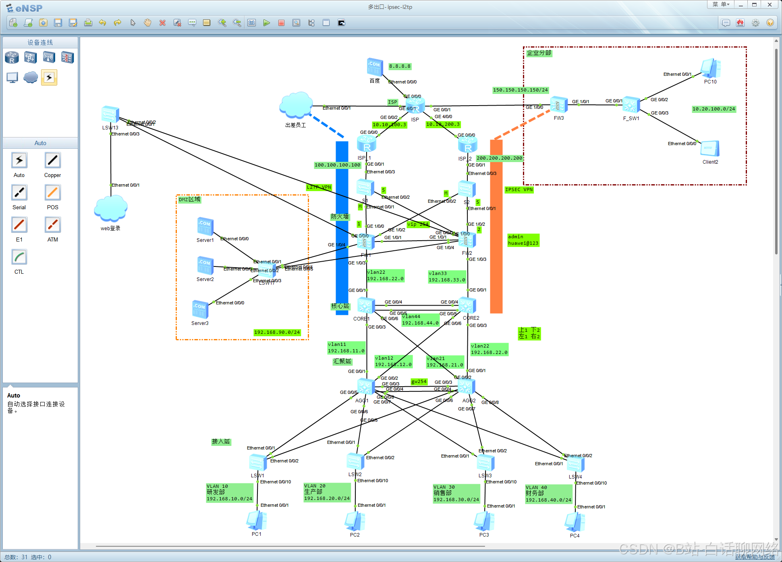Click the 出差员工 cloud node

click(x=296, y=105)
